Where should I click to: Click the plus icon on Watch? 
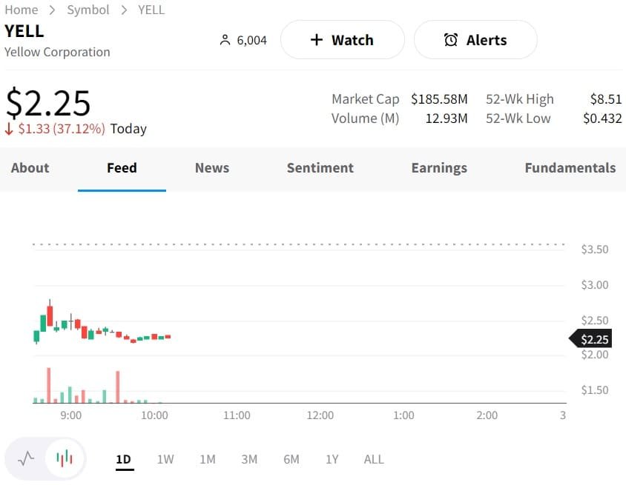tap(317, 40)
